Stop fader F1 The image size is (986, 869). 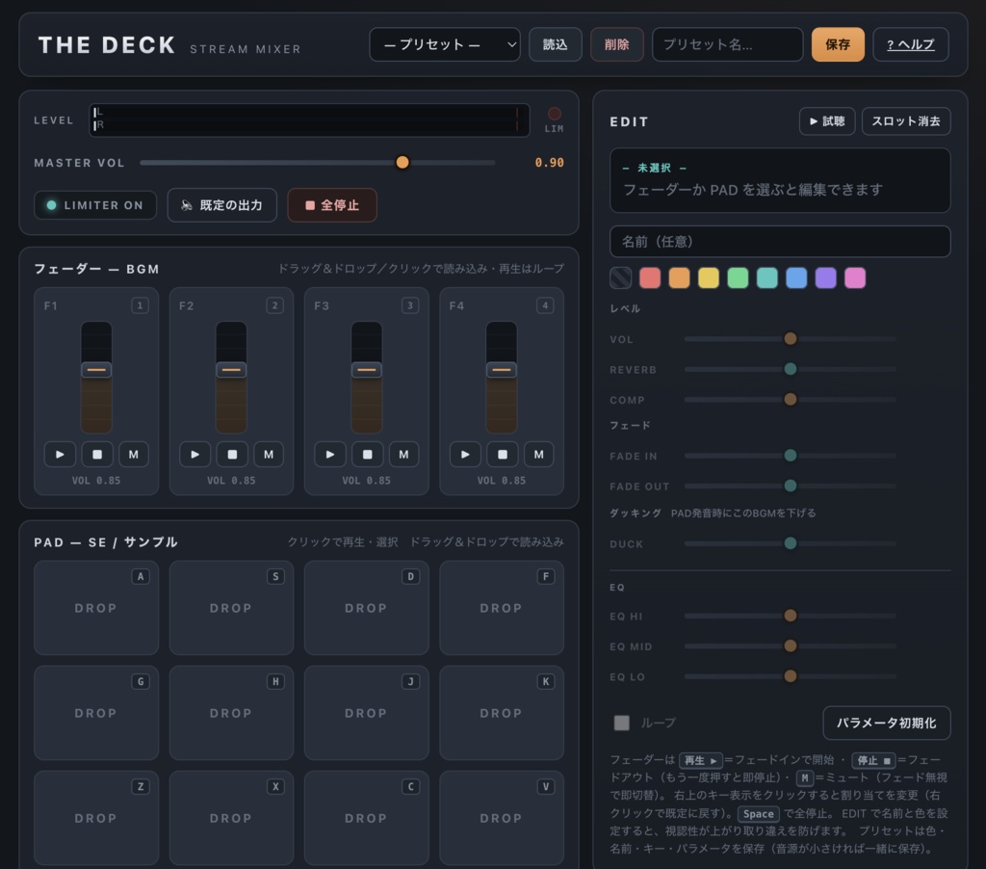97,455
